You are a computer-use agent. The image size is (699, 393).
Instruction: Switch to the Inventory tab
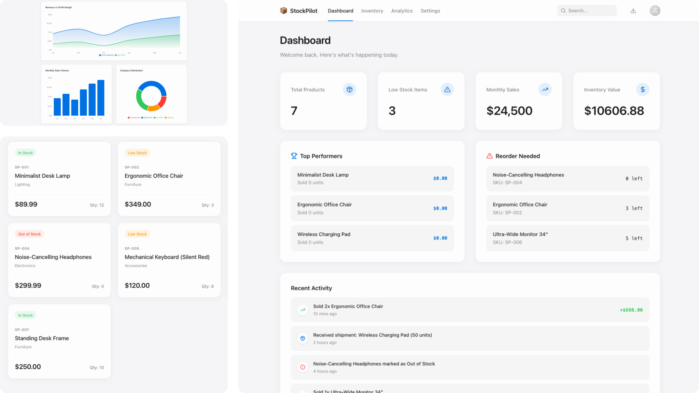click(372, 11)
